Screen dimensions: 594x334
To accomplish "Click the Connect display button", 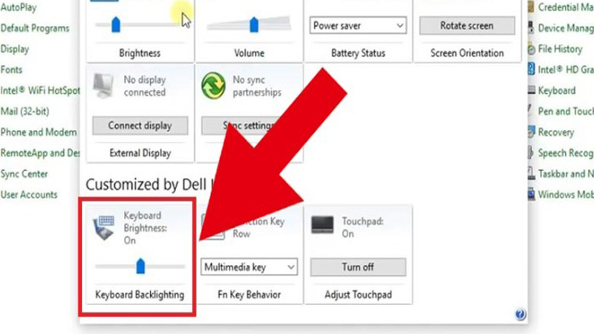I will coord(140,125).
